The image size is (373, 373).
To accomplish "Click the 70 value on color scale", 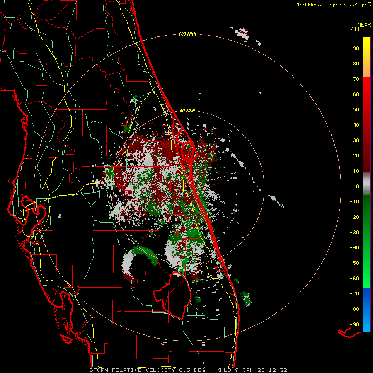I will pos(356,79).
